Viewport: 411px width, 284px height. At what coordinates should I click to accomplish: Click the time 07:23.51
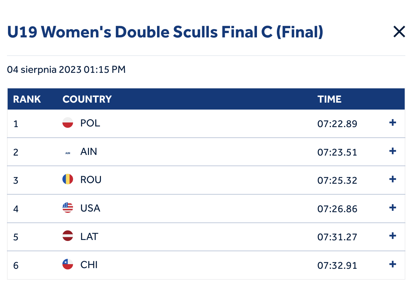[337, 152]
